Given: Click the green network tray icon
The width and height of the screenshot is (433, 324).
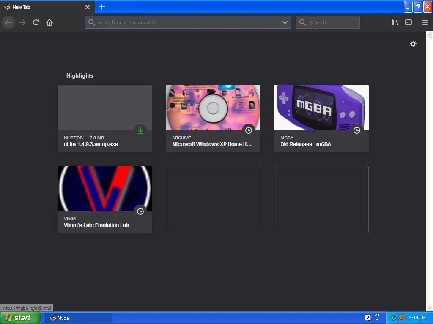Looking at the screenshot, I should coord(394,318).
